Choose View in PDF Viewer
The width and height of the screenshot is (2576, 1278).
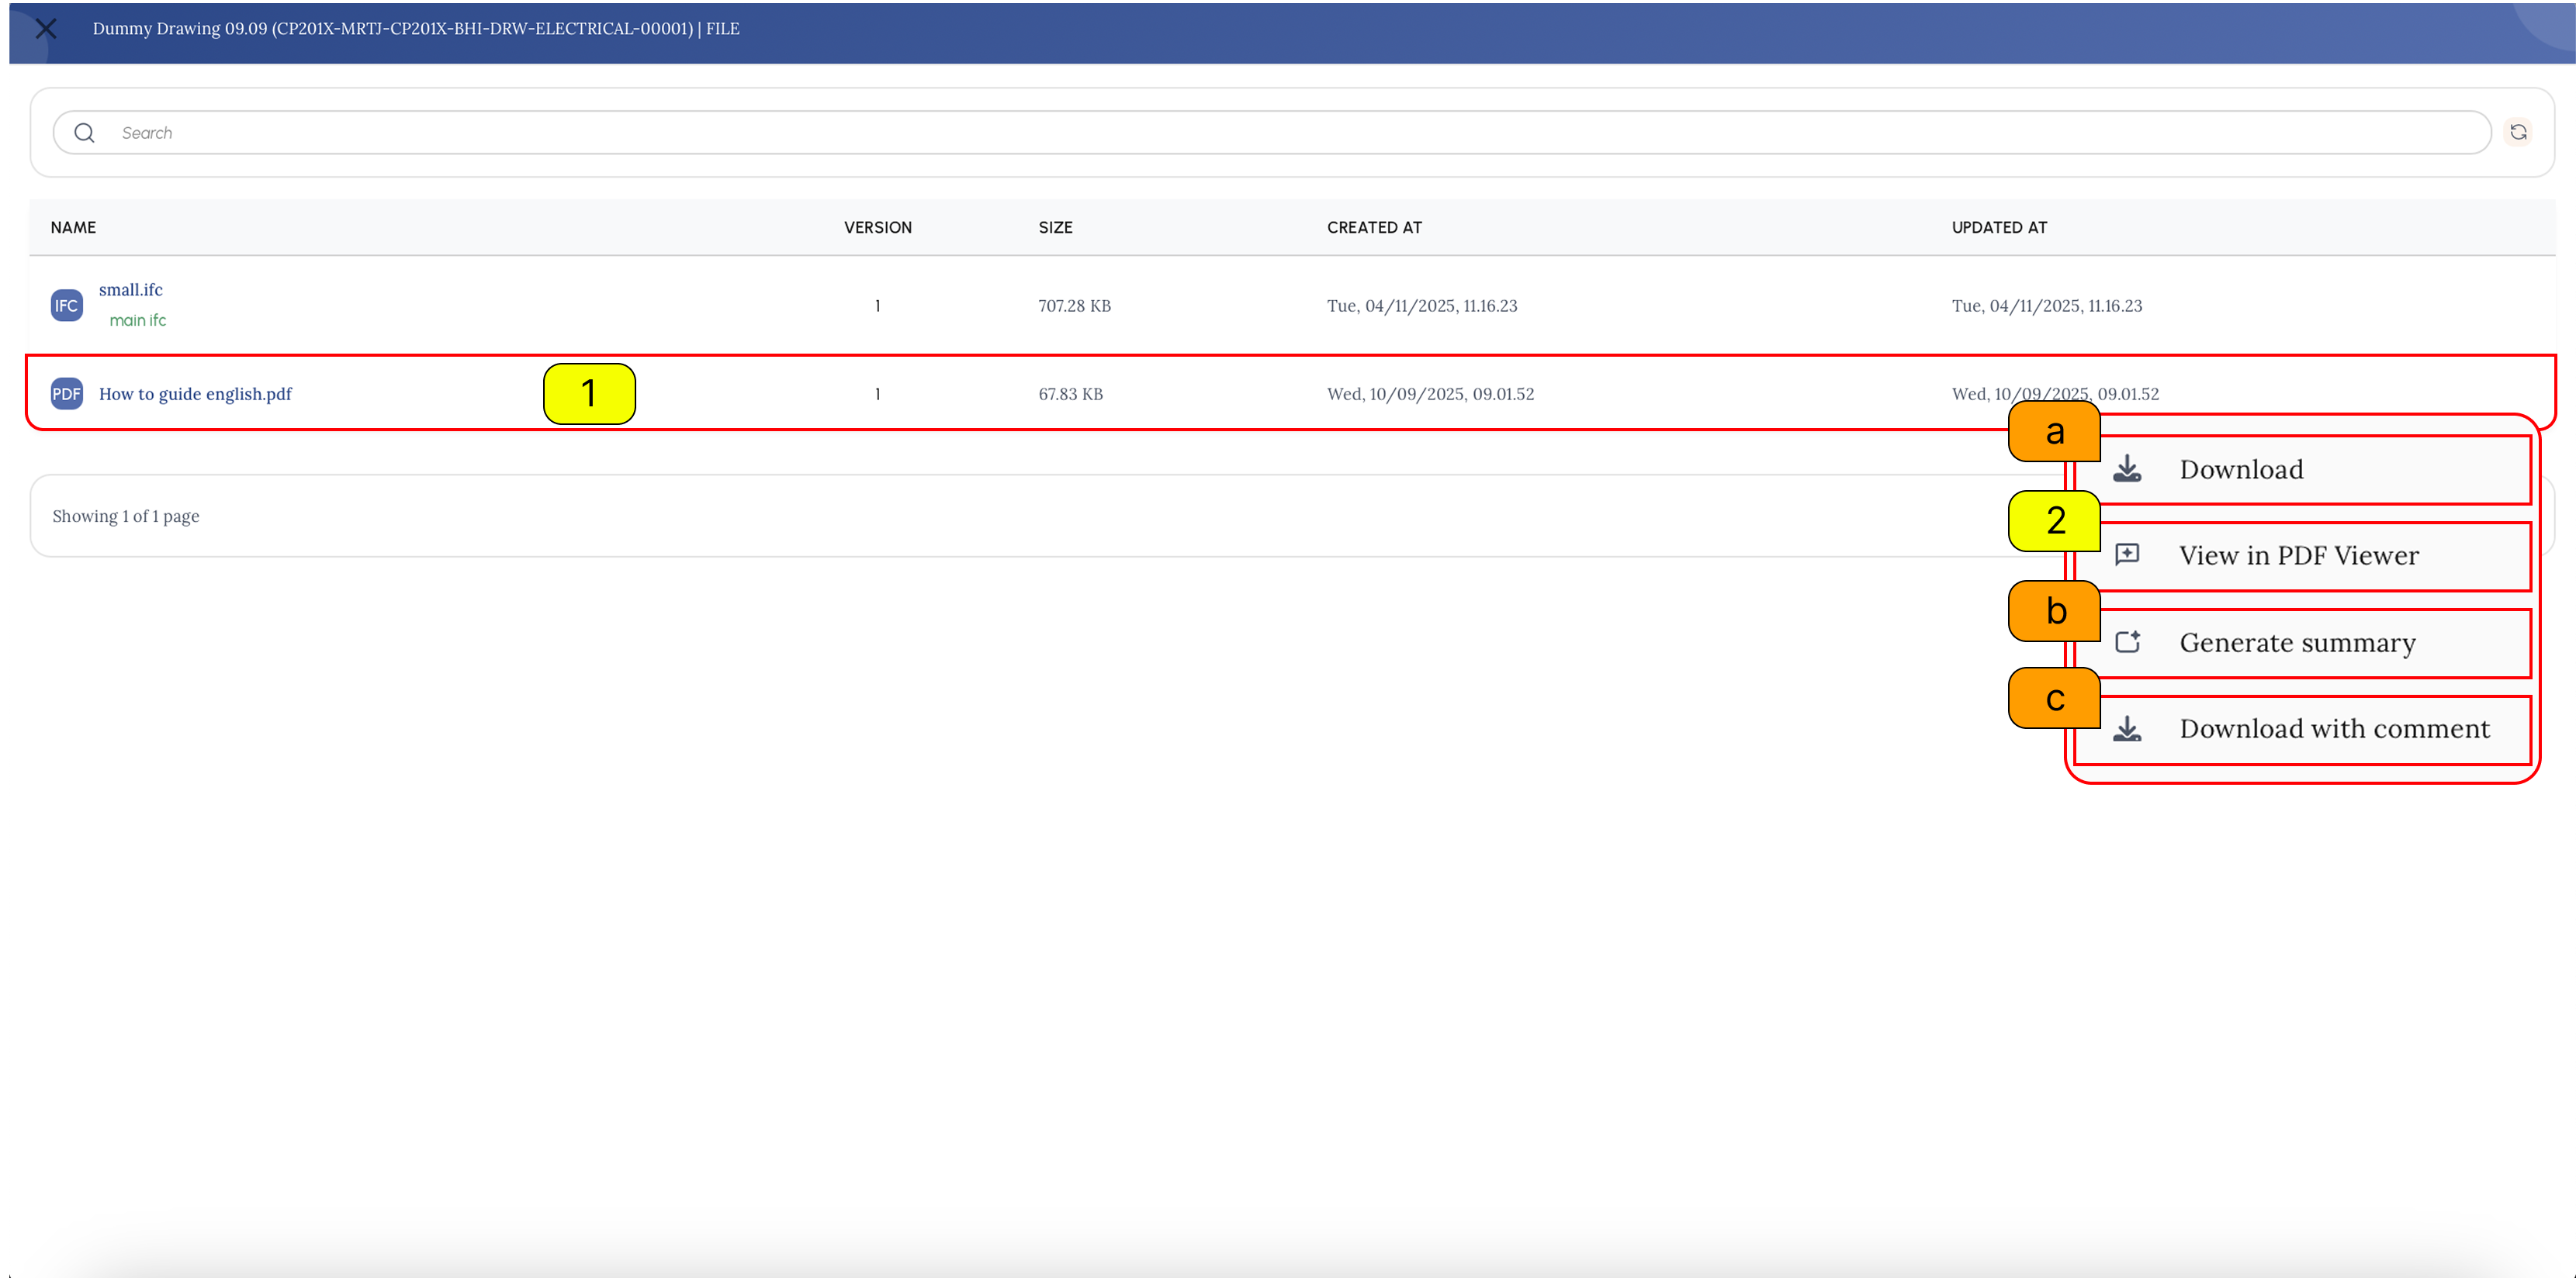click(2303, 555)
